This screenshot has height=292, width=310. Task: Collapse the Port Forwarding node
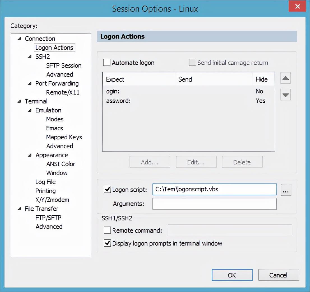click(x=30, y=84)
